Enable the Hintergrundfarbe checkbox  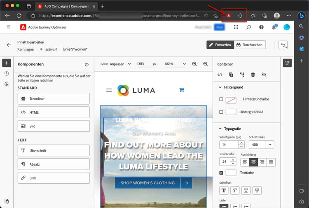(x=221, y=100)
